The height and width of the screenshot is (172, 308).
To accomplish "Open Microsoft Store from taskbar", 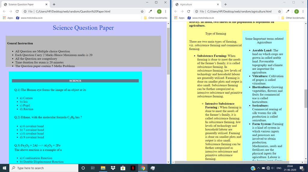I will (123, 168).
